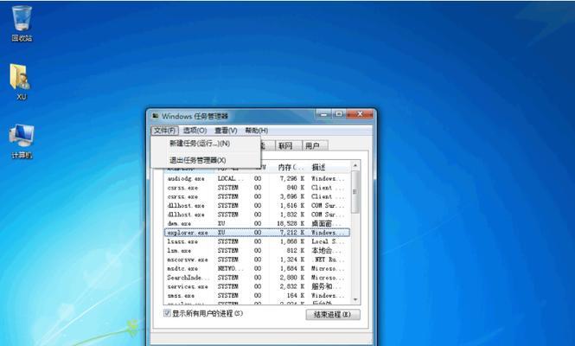Click the LOCAL... user name cell
The width and height of the screenshot is (575, 346).
230,179
